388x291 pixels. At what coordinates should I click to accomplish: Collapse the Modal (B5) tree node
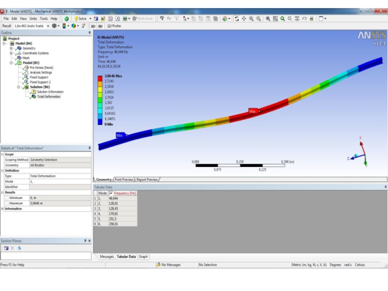(11, 63)
